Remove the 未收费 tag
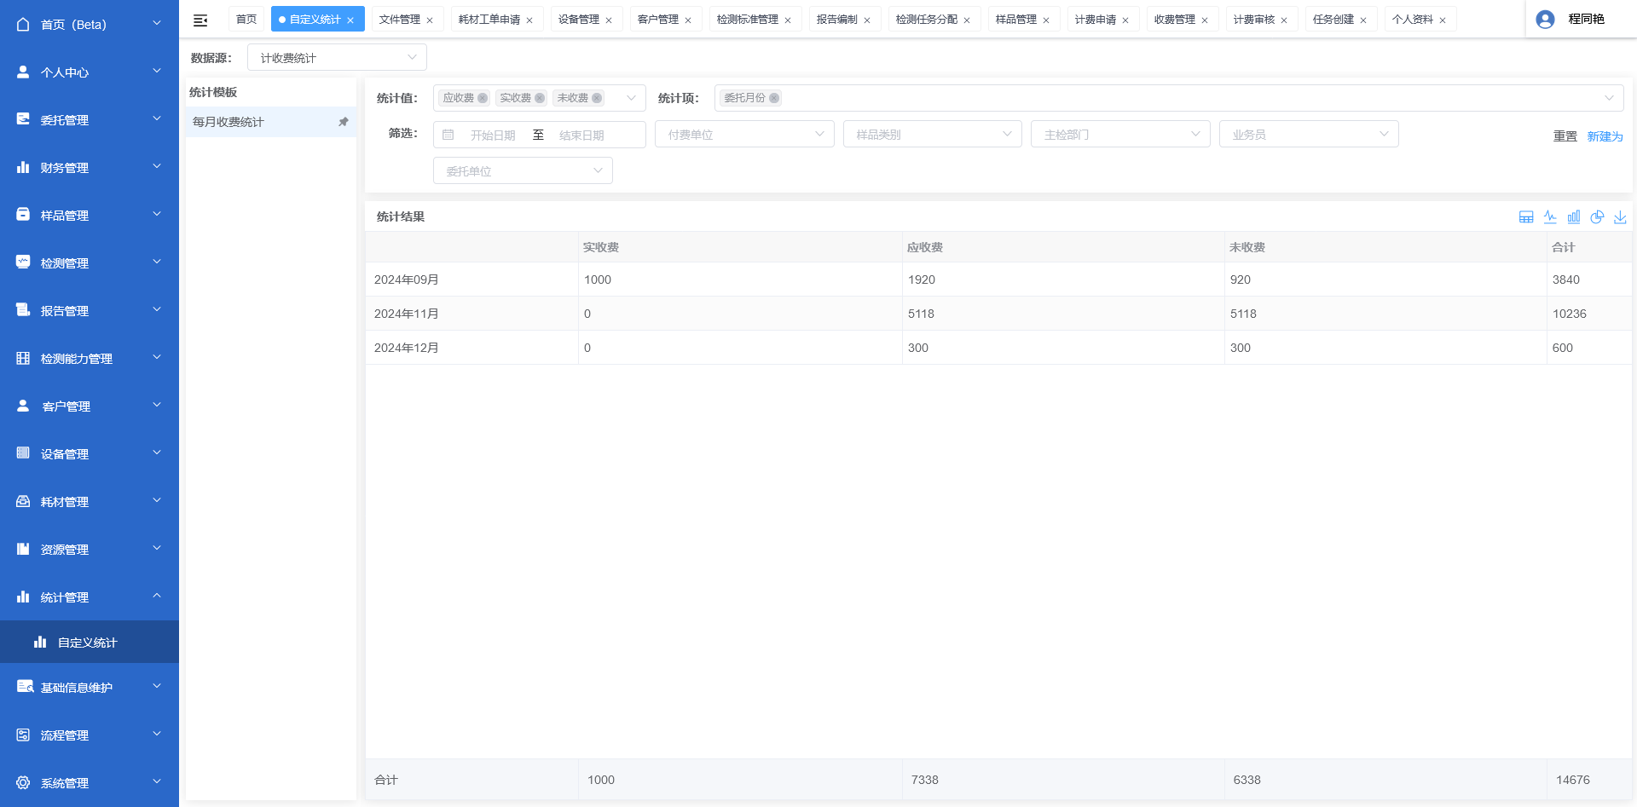The height and width of the screenshot is (807, 1637). point(597,98)
